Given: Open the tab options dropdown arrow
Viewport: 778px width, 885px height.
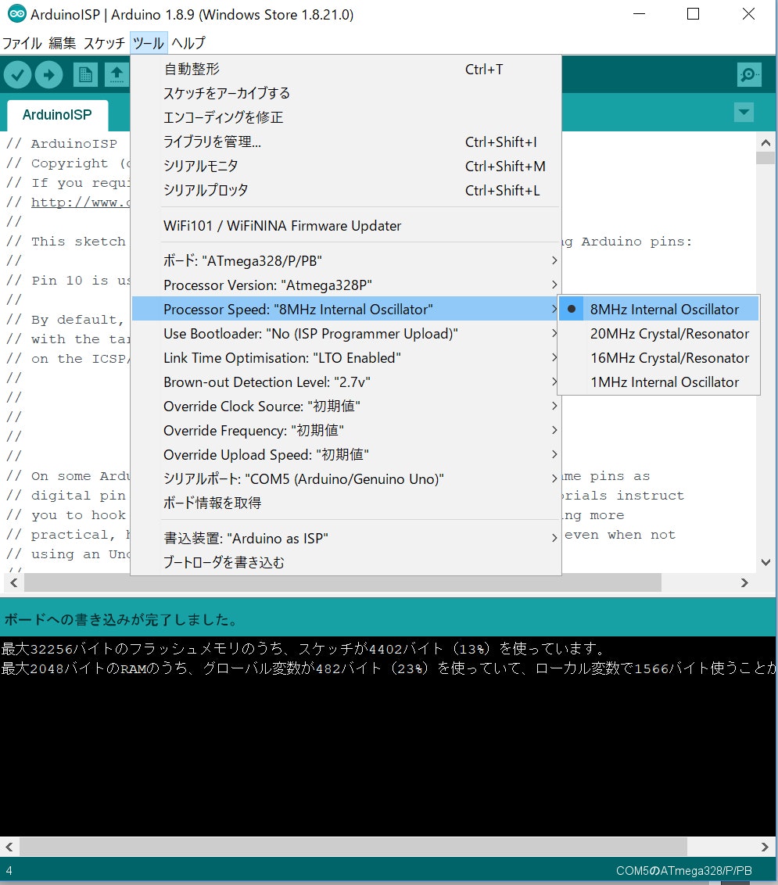Looking at the screenshot, I should pos(744,112).
